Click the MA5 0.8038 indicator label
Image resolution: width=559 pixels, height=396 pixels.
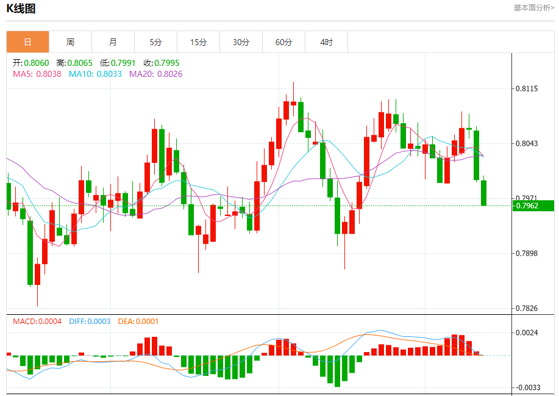(x=37, y=74)
